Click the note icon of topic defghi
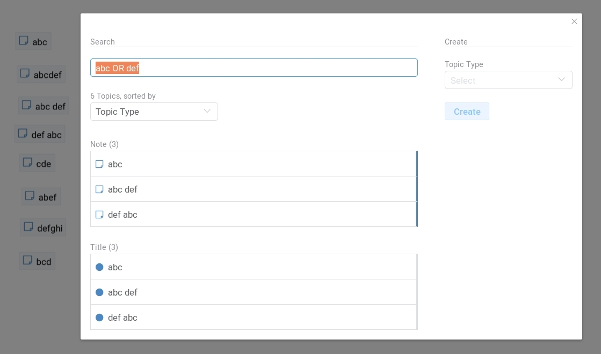601x354 pixels. [28, 227]
